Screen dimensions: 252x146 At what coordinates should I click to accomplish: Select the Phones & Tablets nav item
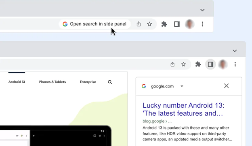(52, 82)
